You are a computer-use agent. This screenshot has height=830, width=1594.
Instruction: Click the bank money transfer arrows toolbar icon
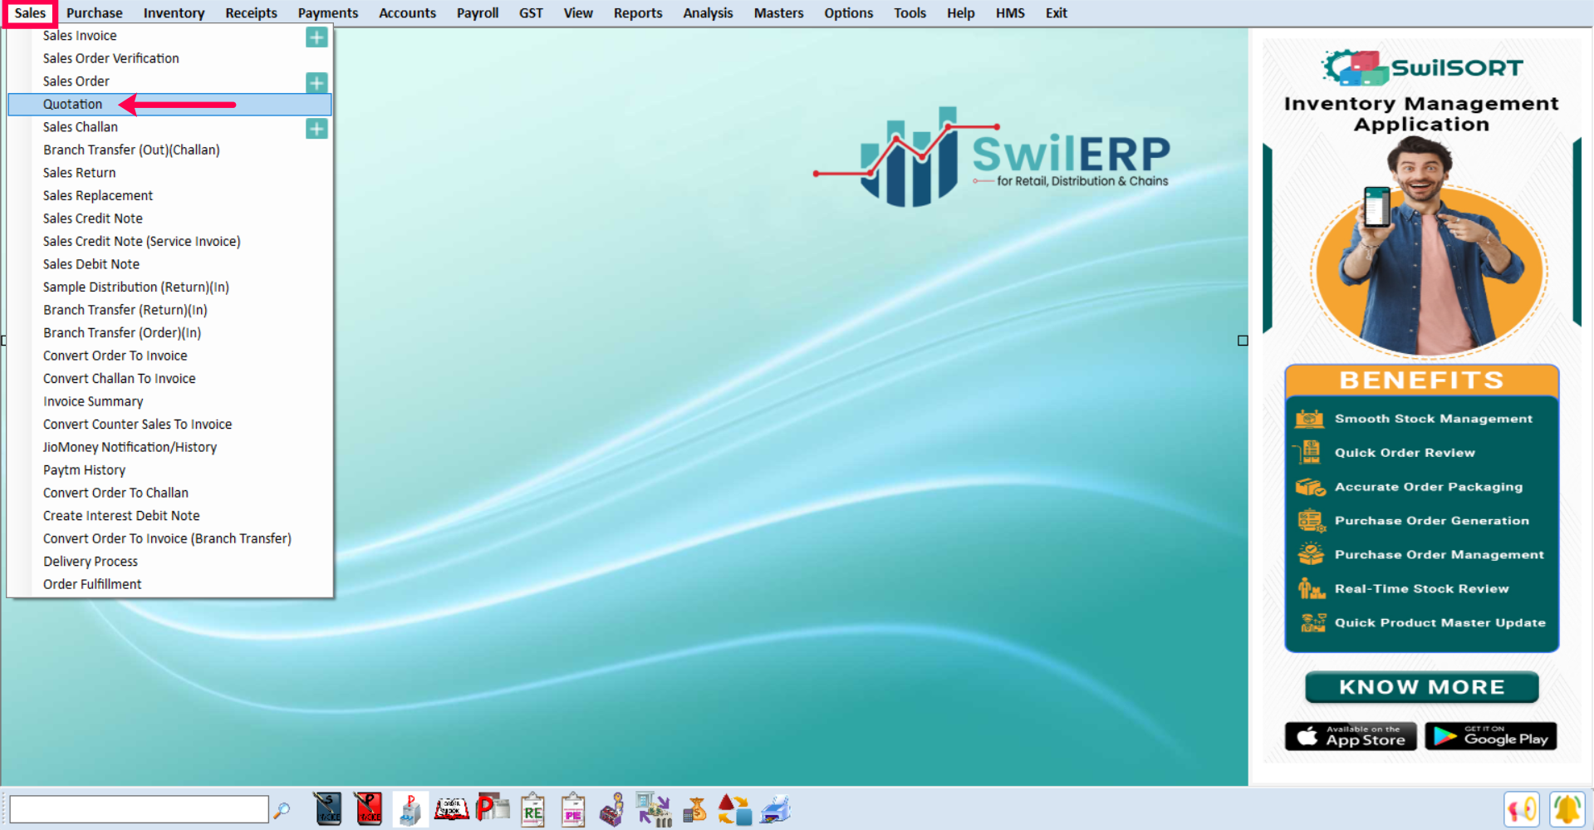coord(654,809)
